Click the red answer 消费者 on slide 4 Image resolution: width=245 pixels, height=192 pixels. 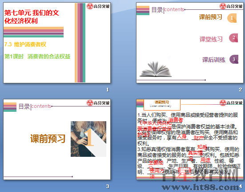pyautogui.click(x=176, y=120)
